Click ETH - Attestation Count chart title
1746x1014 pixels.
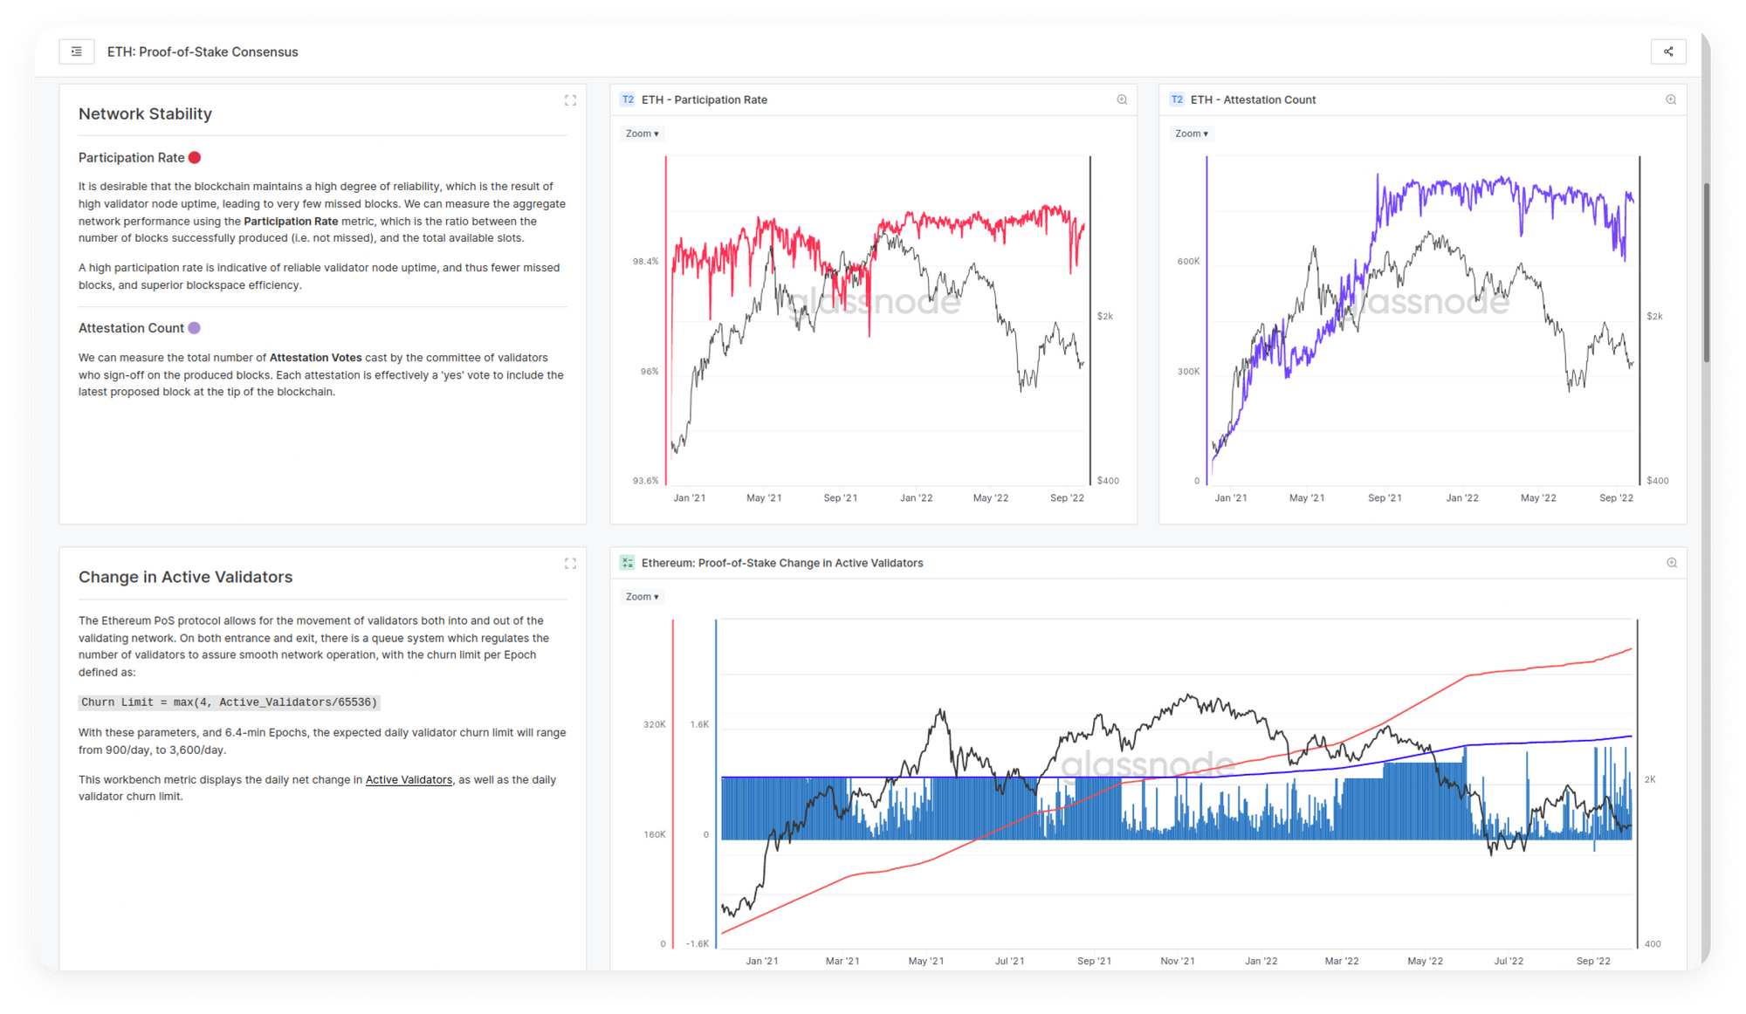tap(1252, 99)
